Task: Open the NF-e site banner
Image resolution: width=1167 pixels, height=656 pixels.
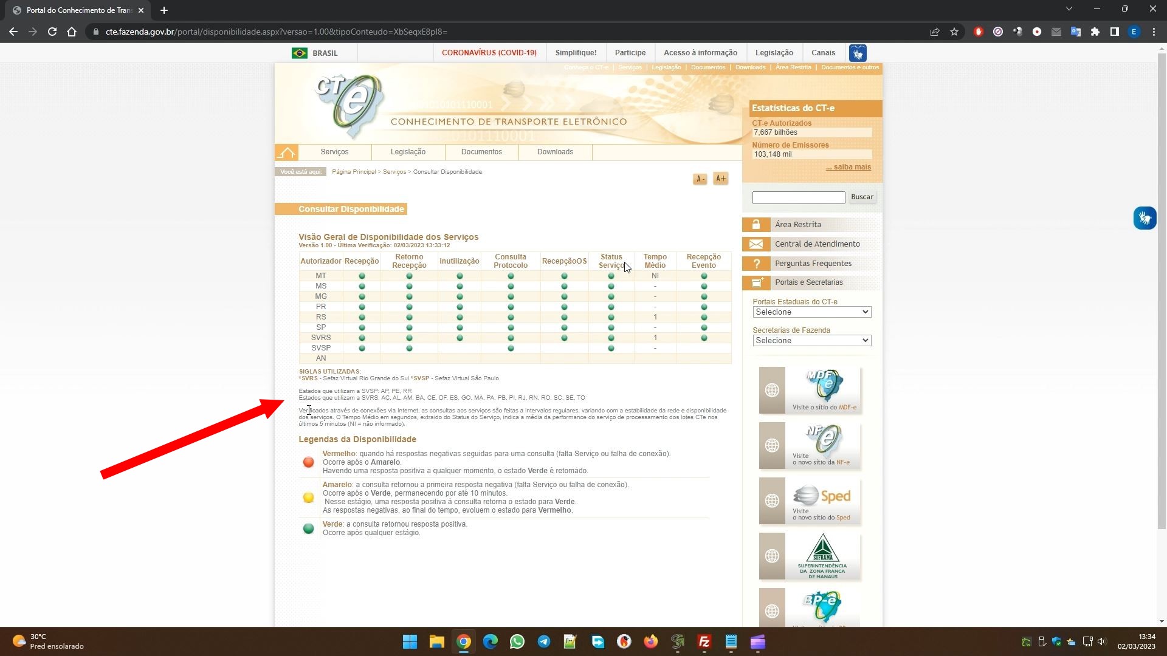Action: (x=810, y=446)
